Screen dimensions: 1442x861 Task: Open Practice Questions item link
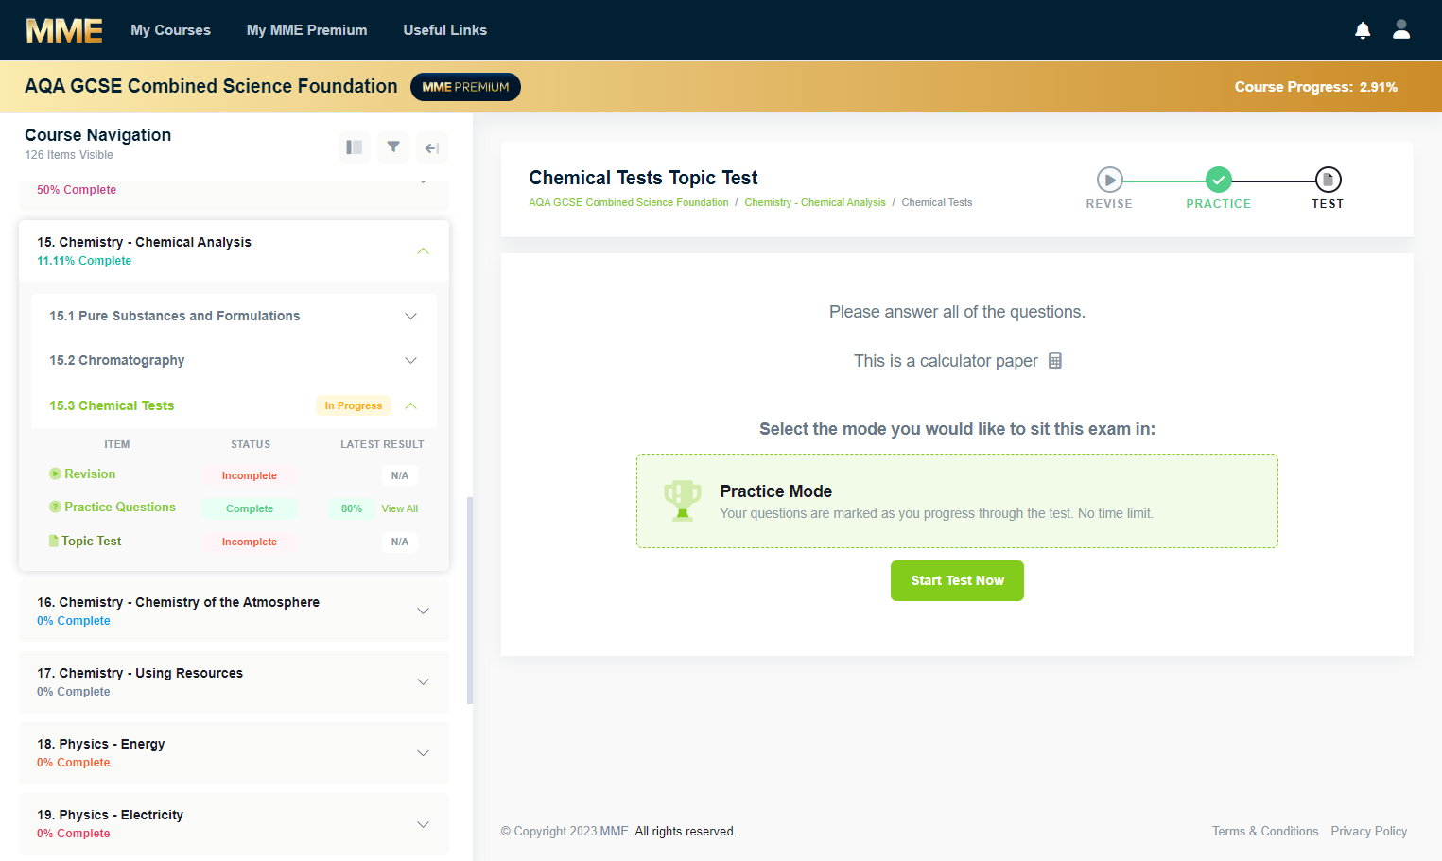(120, 507)
